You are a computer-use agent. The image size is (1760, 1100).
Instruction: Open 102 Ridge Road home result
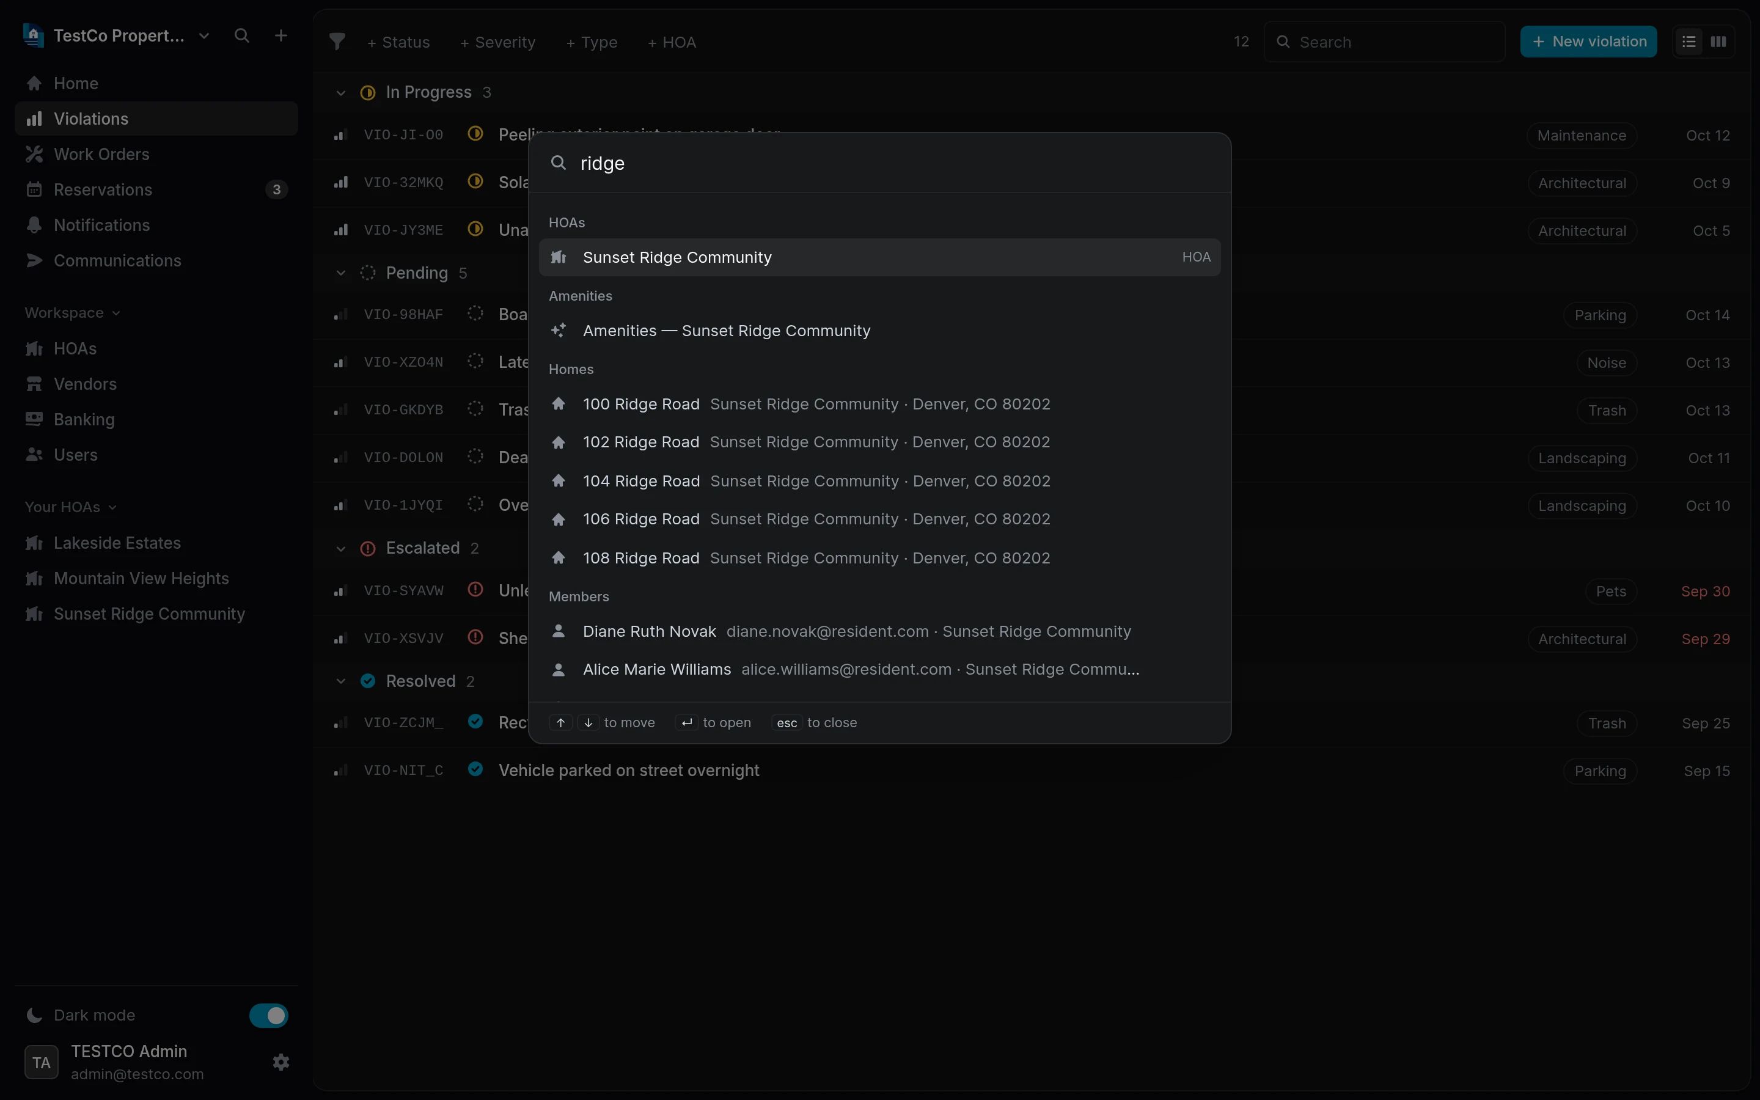click(x=879, y=442)
